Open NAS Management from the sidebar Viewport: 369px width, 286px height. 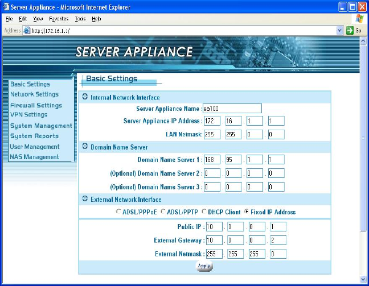34,157
